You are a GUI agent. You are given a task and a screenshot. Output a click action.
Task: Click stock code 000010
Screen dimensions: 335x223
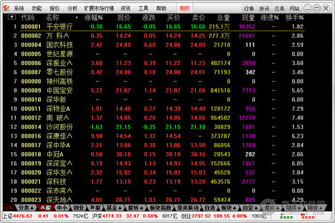[x=31, y=100]
